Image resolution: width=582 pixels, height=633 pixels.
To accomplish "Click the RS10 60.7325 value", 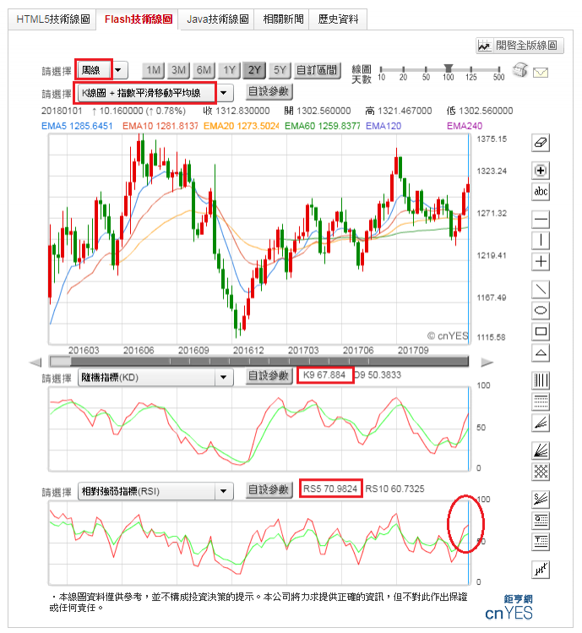I will coord(394,488).
